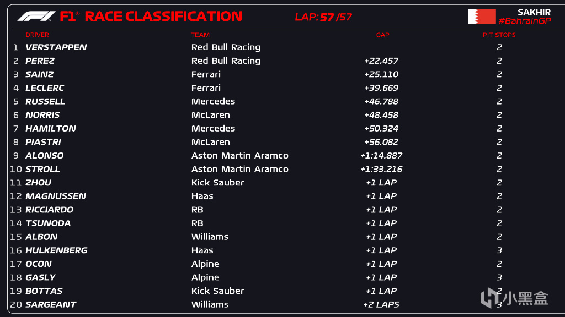Sort by the GAP column header
This screenshot has width=565, height=317.
[382, 35]
